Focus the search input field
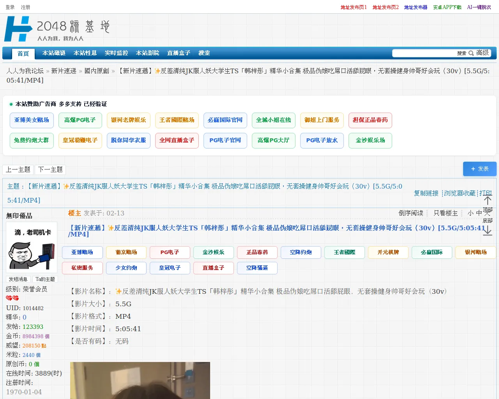Viewport: 499px width, 399px height. [x=424, y=53]
